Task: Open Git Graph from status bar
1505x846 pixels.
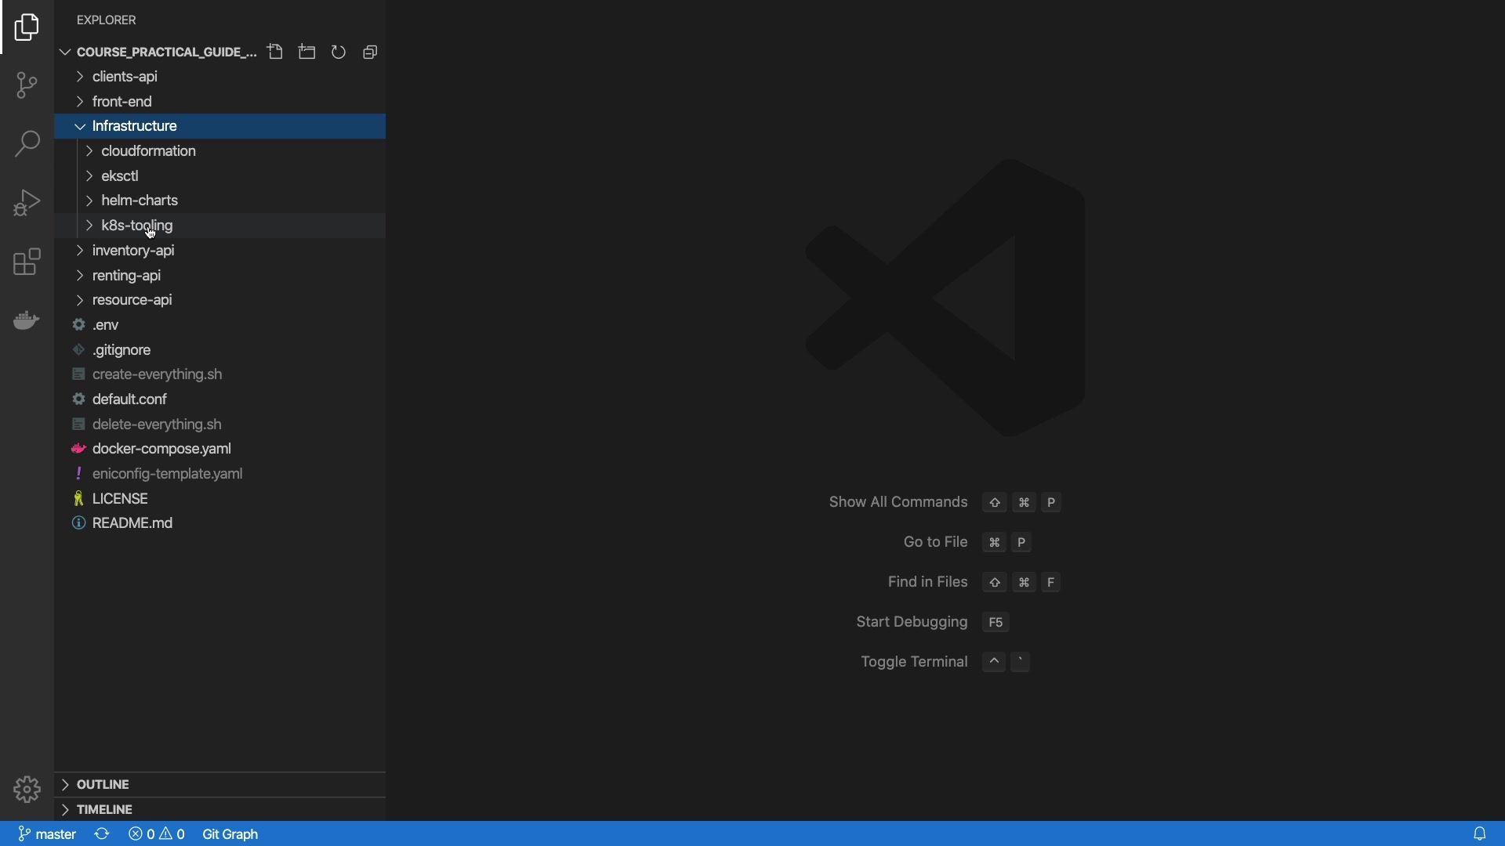Action: [230, 834]
